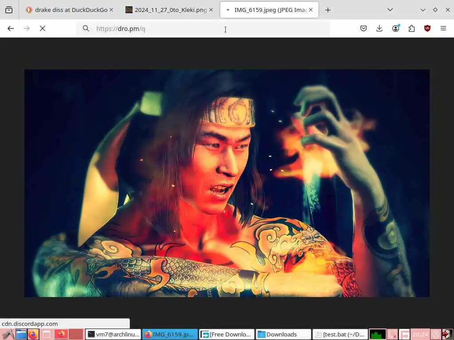Image resolution: width=454 pixels, height=340 pixels.
Task: Focus the URL bar showing dro.pm/q
Action: [203, 29]
